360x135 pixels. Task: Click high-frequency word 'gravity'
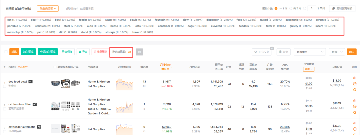[x=300, y=26]
